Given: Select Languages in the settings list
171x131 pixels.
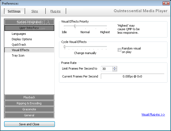Looking at the screenshot, I should [x=19, y=34].
